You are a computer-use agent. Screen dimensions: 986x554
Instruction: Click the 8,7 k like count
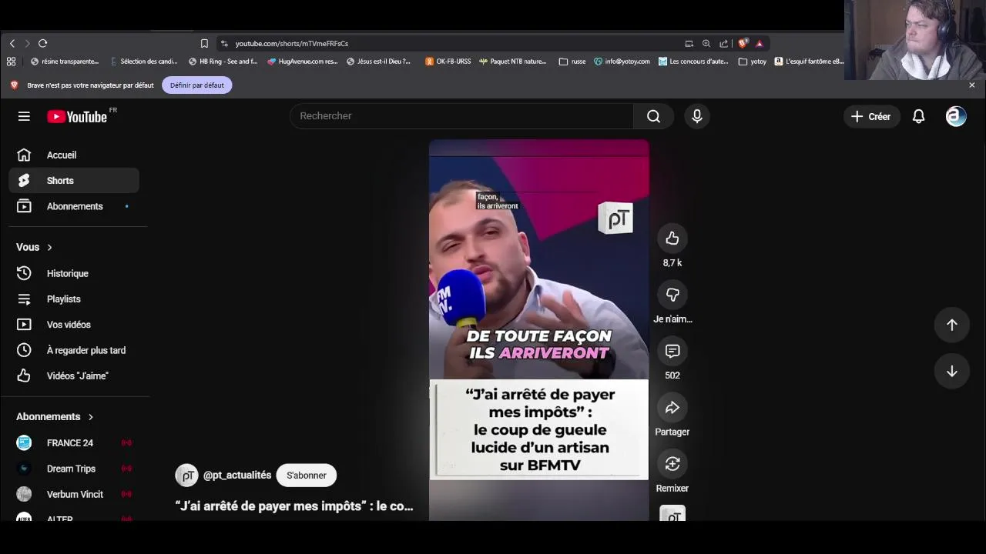click(672, 263)
